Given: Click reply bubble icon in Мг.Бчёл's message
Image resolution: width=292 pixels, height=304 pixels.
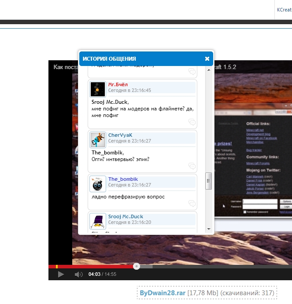Looking at the screenshot, I should click(x=192, y=122).
